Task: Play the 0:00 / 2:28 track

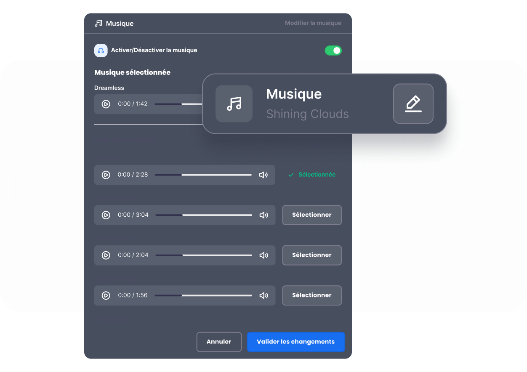Action: point(106,175)
